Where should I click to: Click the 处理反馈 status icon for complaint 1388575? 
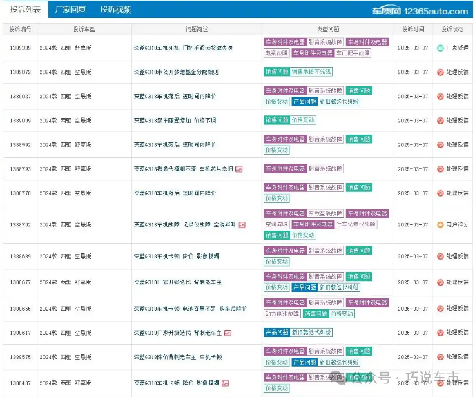(440, 357)
